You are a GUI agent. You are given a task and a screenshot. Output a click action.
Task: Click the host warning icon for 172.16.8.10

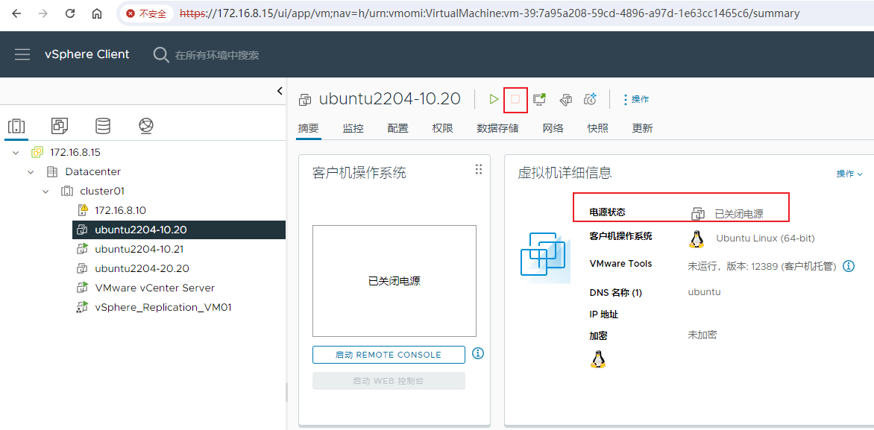point(83,210)
